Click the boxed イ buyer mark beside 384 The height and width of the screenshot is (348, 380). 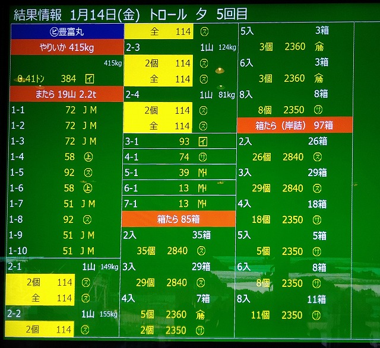click(x=89, y=78)
